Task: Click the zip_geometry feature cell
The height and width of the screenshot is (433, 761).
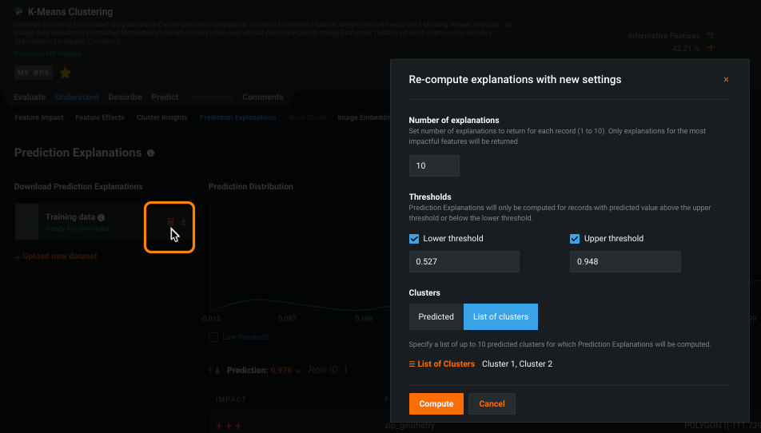Action: [409, 426]
